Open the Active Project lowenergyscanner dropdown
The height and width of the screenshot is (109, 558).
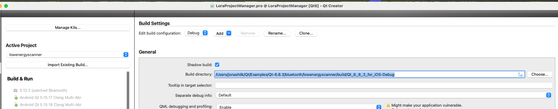68,54
